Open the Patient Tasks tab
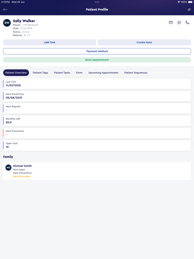The height and width of the screenshot is (259, 194). [62, 73]
